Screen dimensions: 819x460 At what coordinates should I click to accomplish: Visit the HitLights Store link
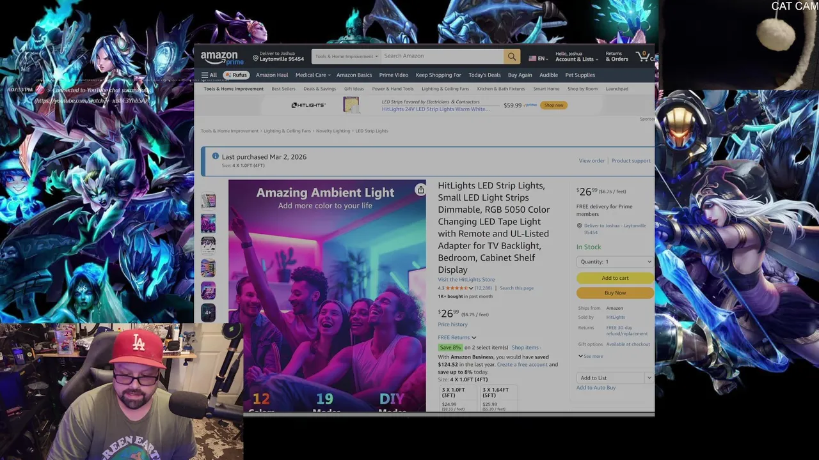pyautogui.click(x=466, y=279)
